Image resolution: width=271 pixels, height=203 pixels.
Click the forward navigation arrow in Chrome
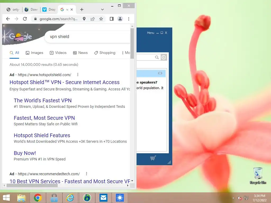[x=16, y=19]
